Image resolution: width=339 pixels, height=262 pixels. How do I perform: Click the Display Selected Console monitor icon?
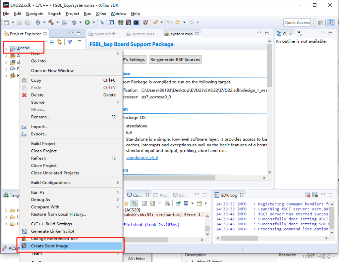186,203
